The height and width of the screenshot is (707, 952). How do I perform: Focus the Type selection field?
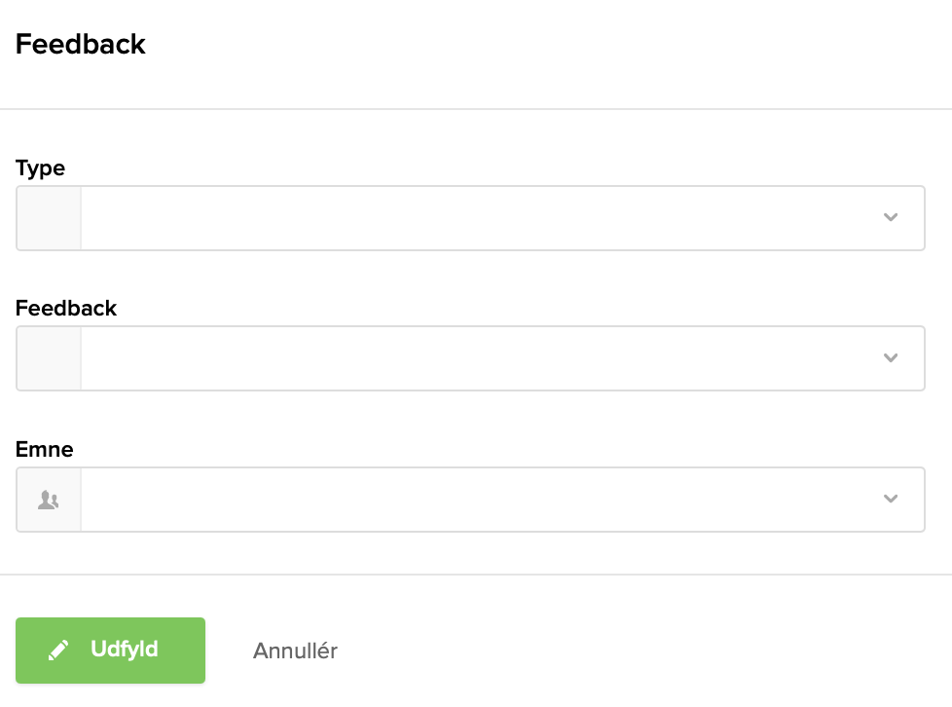pyautogui.click(x=467, y=218)
